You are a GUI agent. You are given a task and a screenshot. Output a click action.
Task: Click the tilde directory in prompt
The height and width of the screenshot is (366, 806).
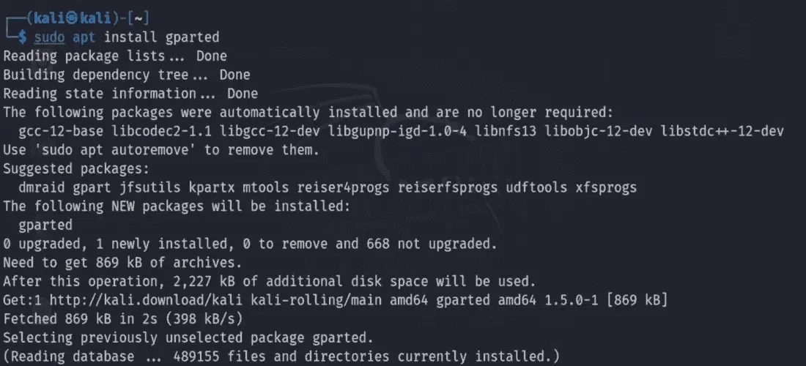(138, 18)
